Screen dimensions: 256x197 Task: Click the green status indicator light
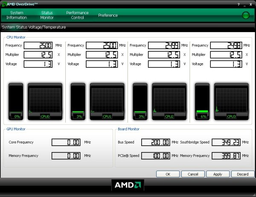(246, 15)
